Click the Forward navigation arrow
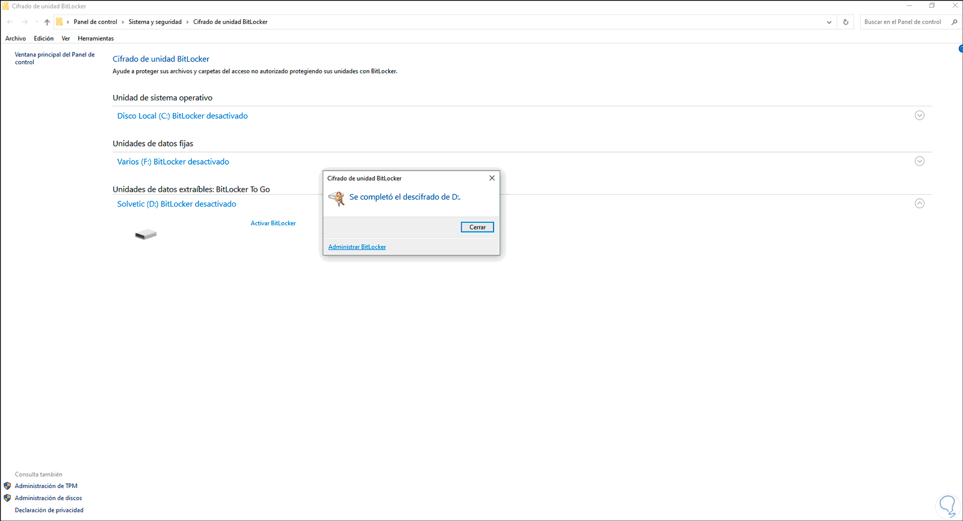 point(25,22)
